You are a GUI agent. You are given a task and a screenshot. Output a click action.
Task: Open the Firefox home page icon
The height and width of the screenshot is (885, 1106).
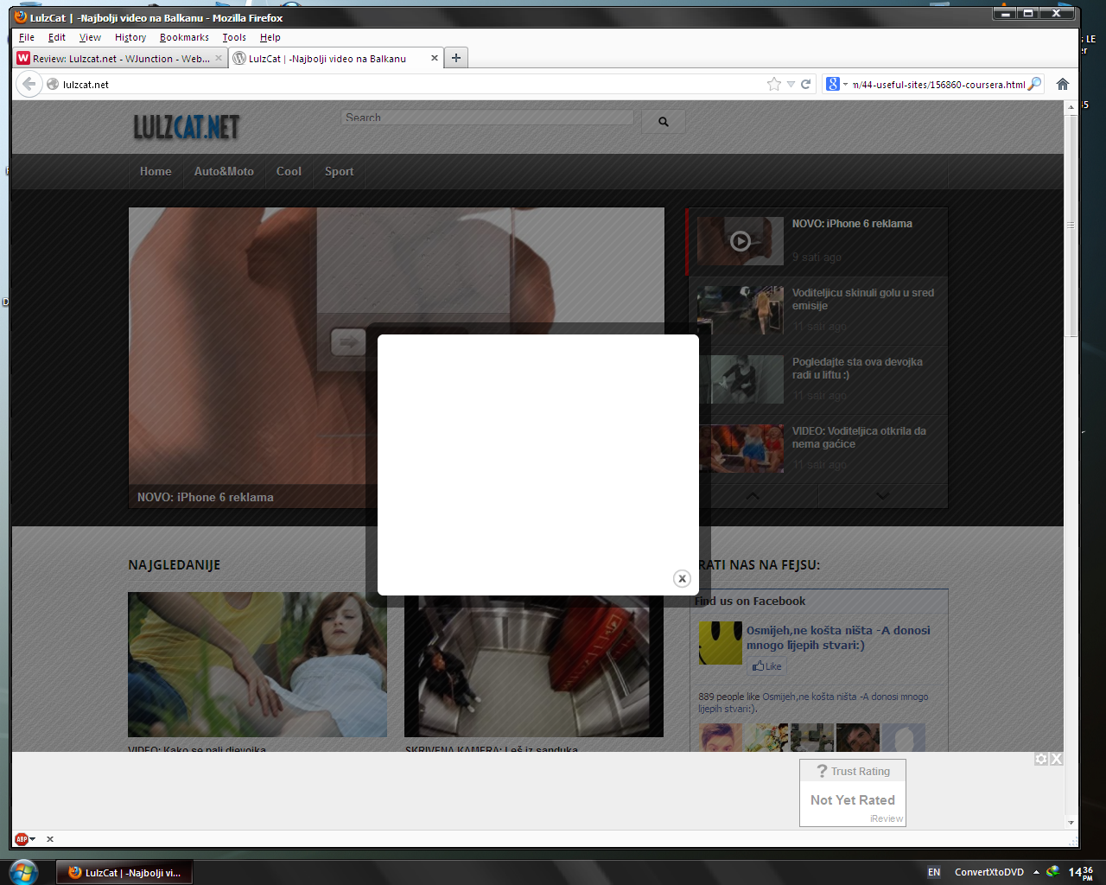click(1063, 84)
